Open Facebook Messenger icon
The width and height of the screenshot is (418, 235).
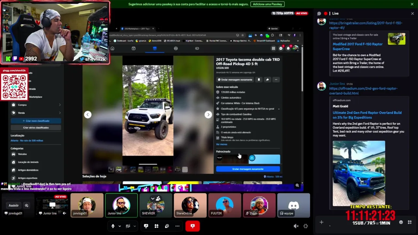click(281, 48)
